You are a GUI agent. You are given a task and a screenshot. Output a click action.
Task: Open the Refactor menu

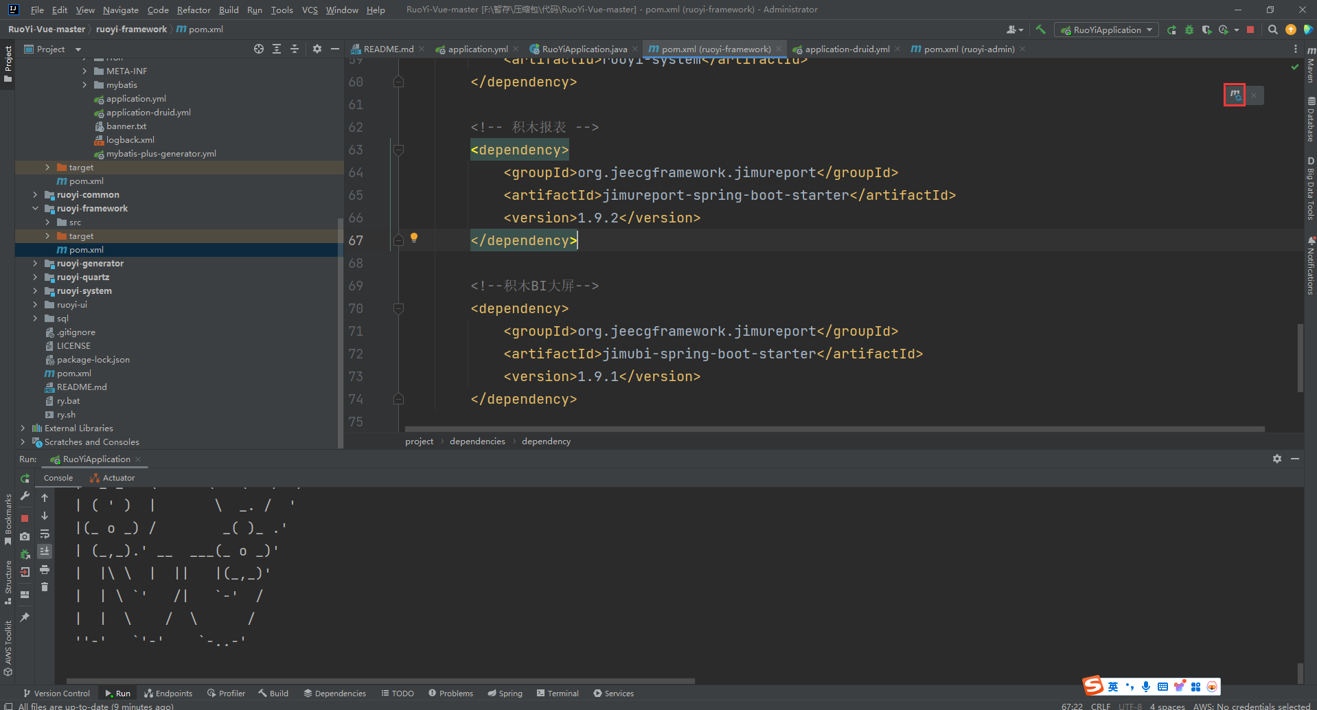point(194,10)
